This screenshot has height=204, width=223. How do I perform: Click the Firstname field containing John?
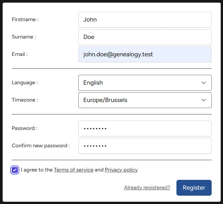tap(145, 20)
